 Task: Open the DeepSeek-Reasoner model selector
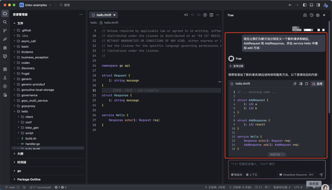[x=297, y=175]
